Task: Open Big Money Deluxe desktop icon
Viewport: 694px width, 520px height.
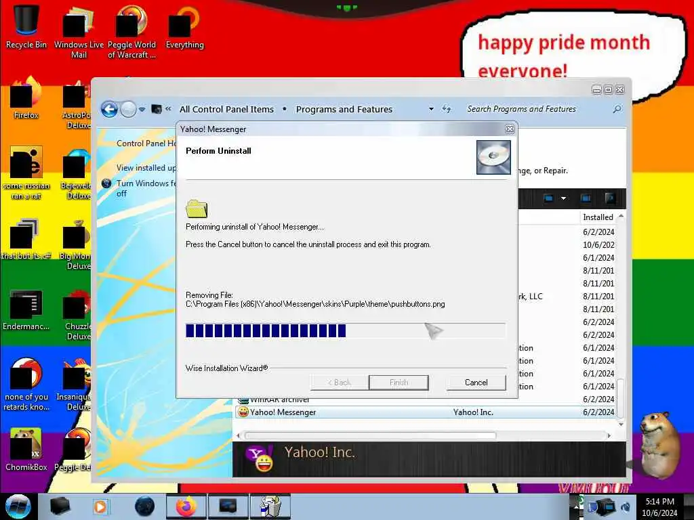Action: point(75,244)
